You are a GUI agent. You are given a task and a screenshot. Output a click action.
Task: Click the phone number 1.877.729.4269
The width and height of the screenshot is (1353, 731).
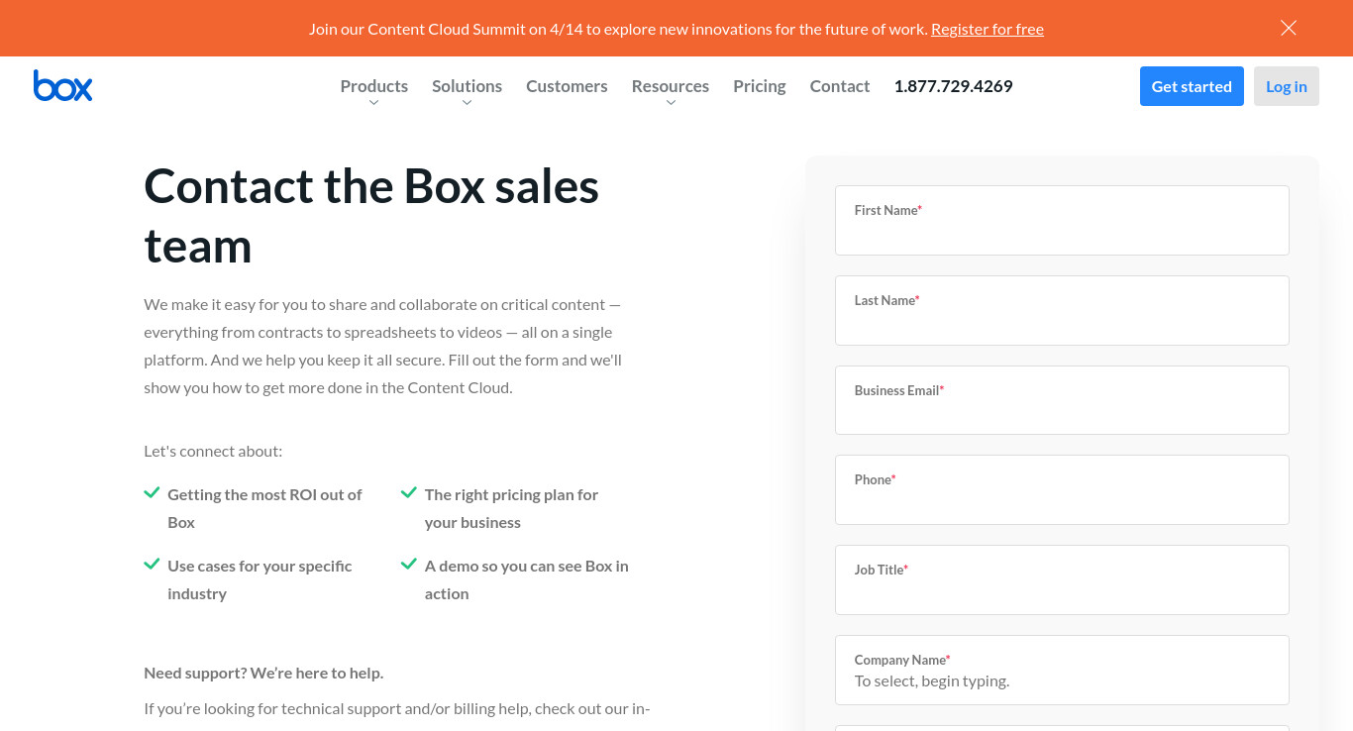[x=954, y=86]
